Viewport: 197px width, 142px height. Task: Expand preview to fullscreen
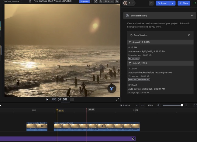click(x=117, y=99)
